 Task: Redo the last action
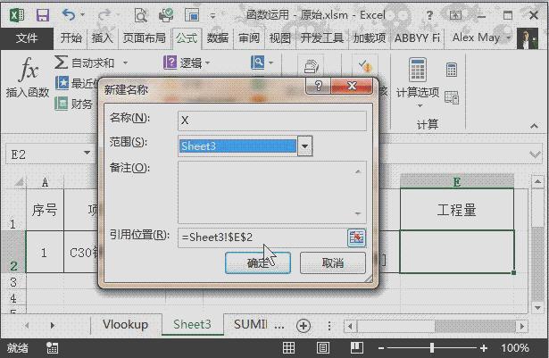tap(104, 15)
